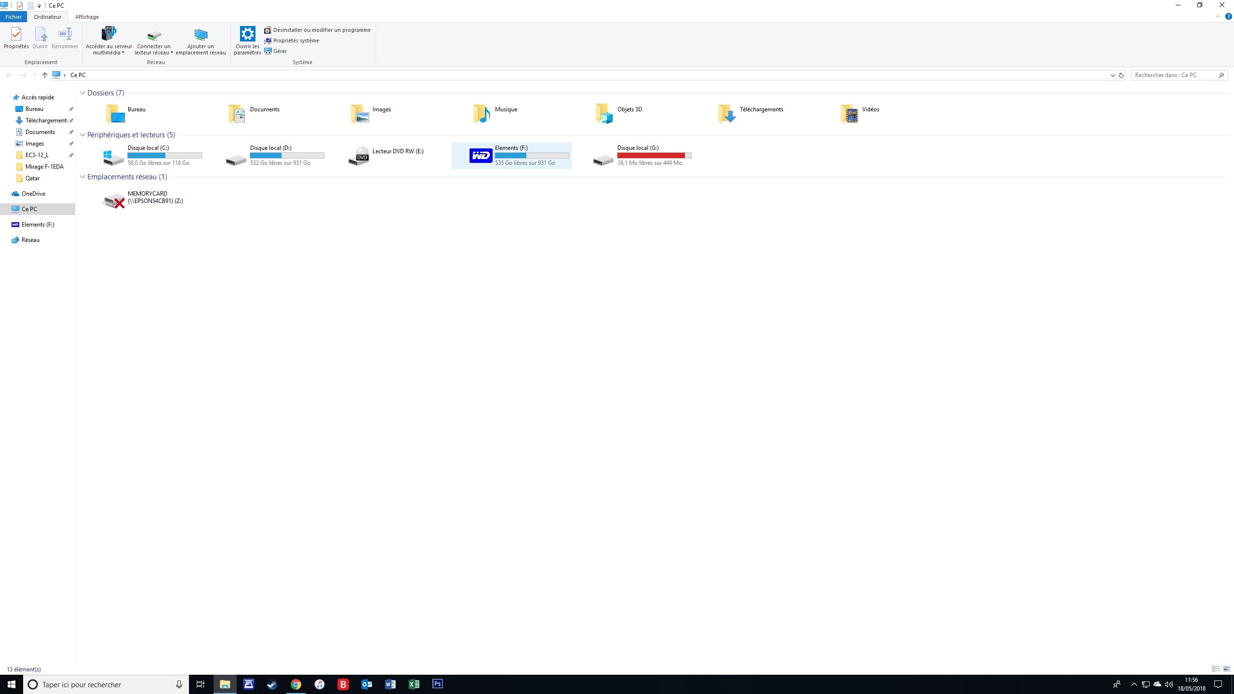Open Réseau in navigation pane
This screenshot has height=694, width=1234.
(30, 240)
